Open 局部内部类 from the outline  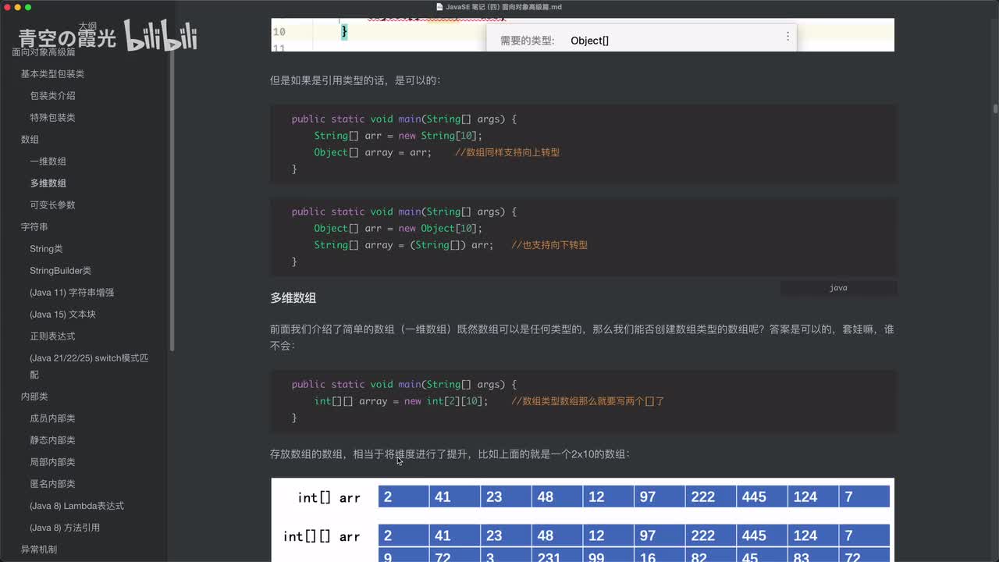(52, 462)
